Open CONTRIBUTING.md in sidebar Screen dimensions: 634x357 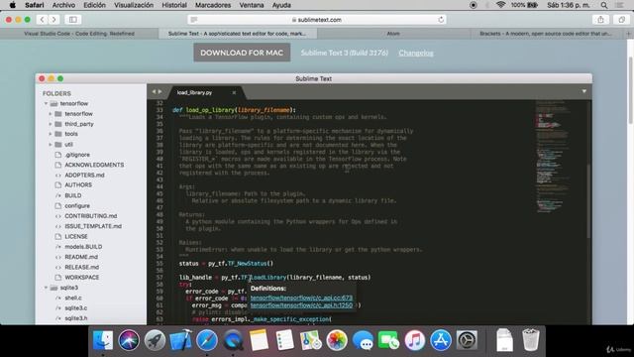(90, 216)
